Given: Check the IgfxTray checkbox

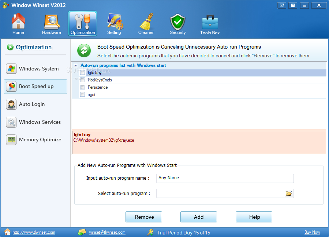Looking at the screenshot, I should point(82,73).
